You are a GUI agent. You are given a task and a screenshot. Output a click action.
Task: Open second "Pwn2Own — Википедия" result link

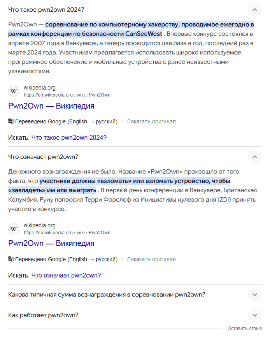(x=51, y=244)
